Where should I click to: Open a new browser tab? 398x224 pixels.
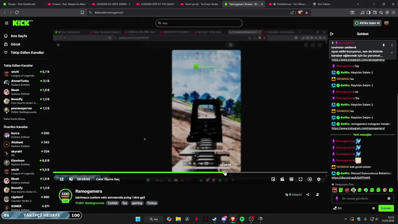click(358, 4)
